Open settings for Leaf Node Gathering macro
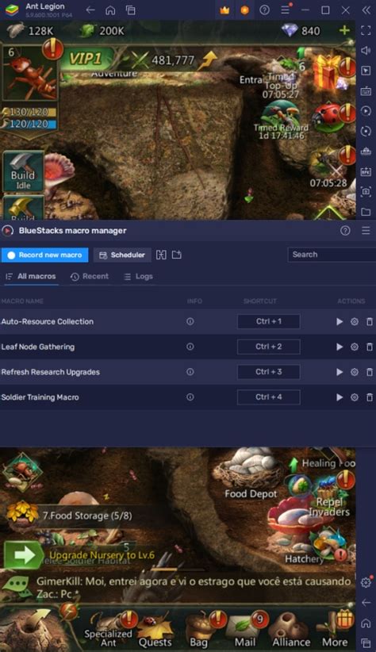This screenshot has width=376, height=652. point(355,347)
